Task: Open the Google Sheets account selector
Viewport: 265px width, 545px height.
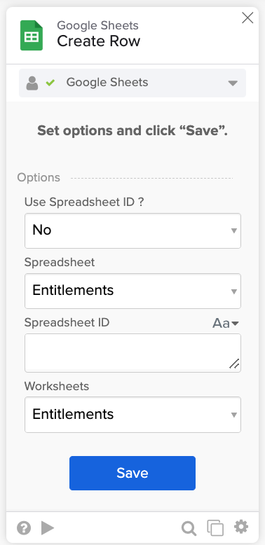Action: click(x=132, y=83)
